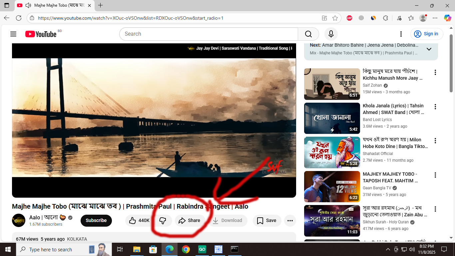Open the Sura Ar Rahman video thumbnail
Viewport: 455px width, 256px height.
point(332,221)
